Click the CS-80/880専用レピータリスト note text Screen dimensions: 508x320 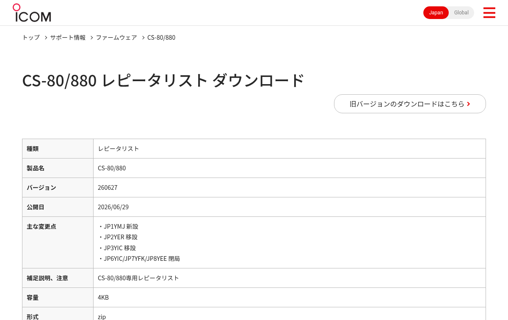(138, 278)
